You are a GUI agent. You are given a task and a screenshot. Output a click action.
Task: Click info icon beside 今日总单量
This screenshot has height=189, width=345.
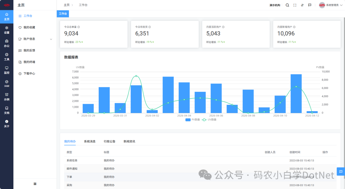pos(79,27)
